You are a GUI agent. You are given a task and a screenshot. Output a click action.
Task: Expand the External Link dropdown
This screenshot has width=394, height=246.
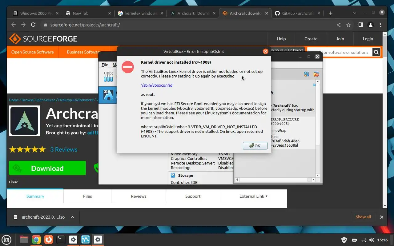point(253,196)
